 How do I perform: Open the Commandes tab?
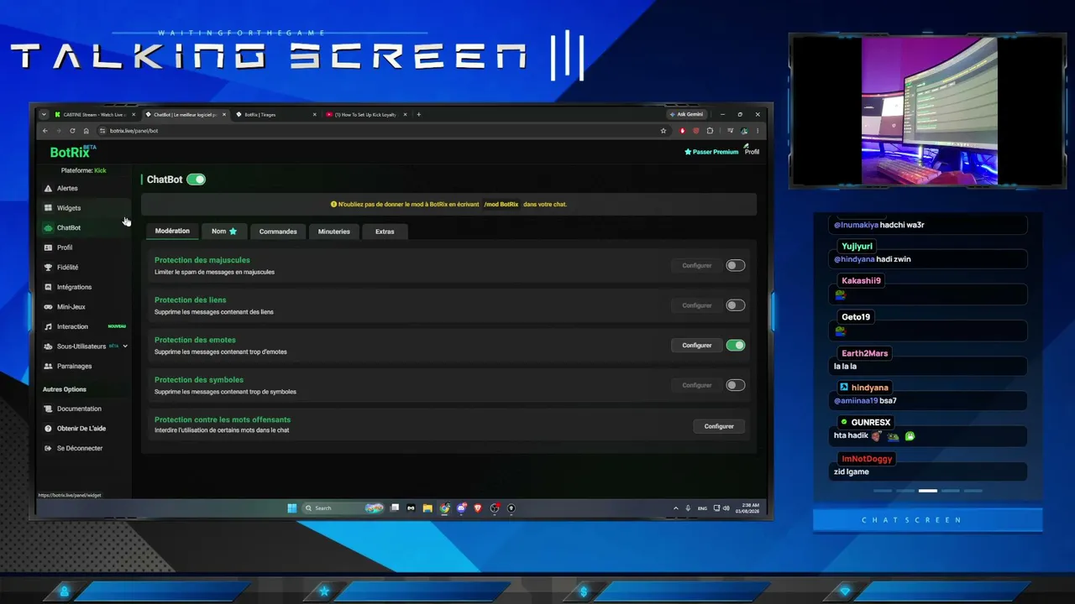tap(278, 232)
